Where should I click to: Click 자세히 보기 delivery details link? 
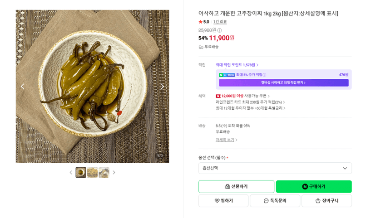pos(226,140)
